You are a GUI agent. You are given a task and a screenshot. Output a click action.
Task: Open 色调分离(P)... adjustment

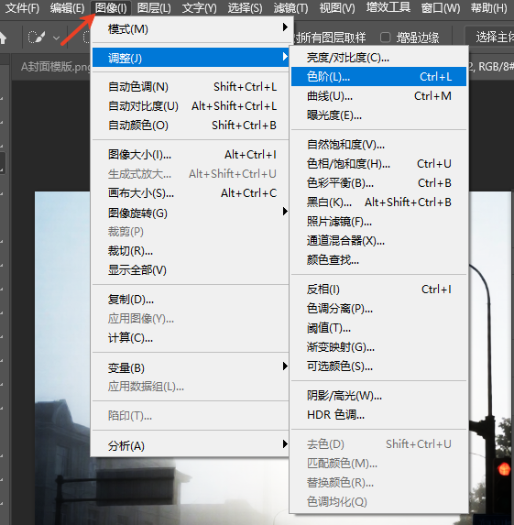(x=378, y=309)
